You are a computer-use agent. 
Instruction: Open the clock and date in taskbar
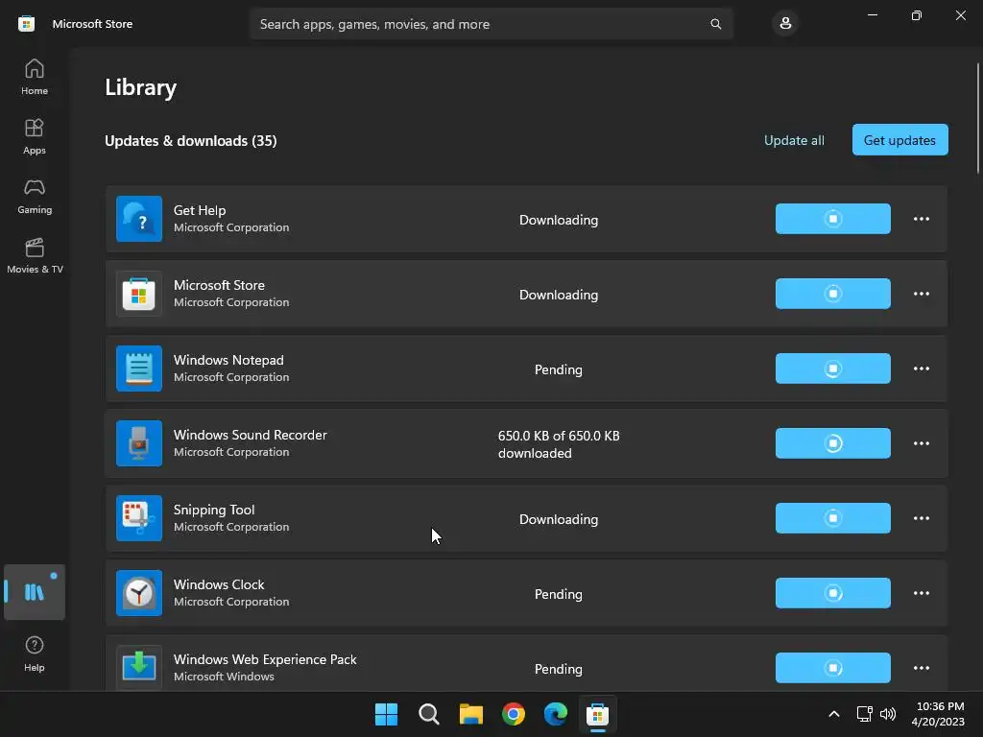(939, 714)
